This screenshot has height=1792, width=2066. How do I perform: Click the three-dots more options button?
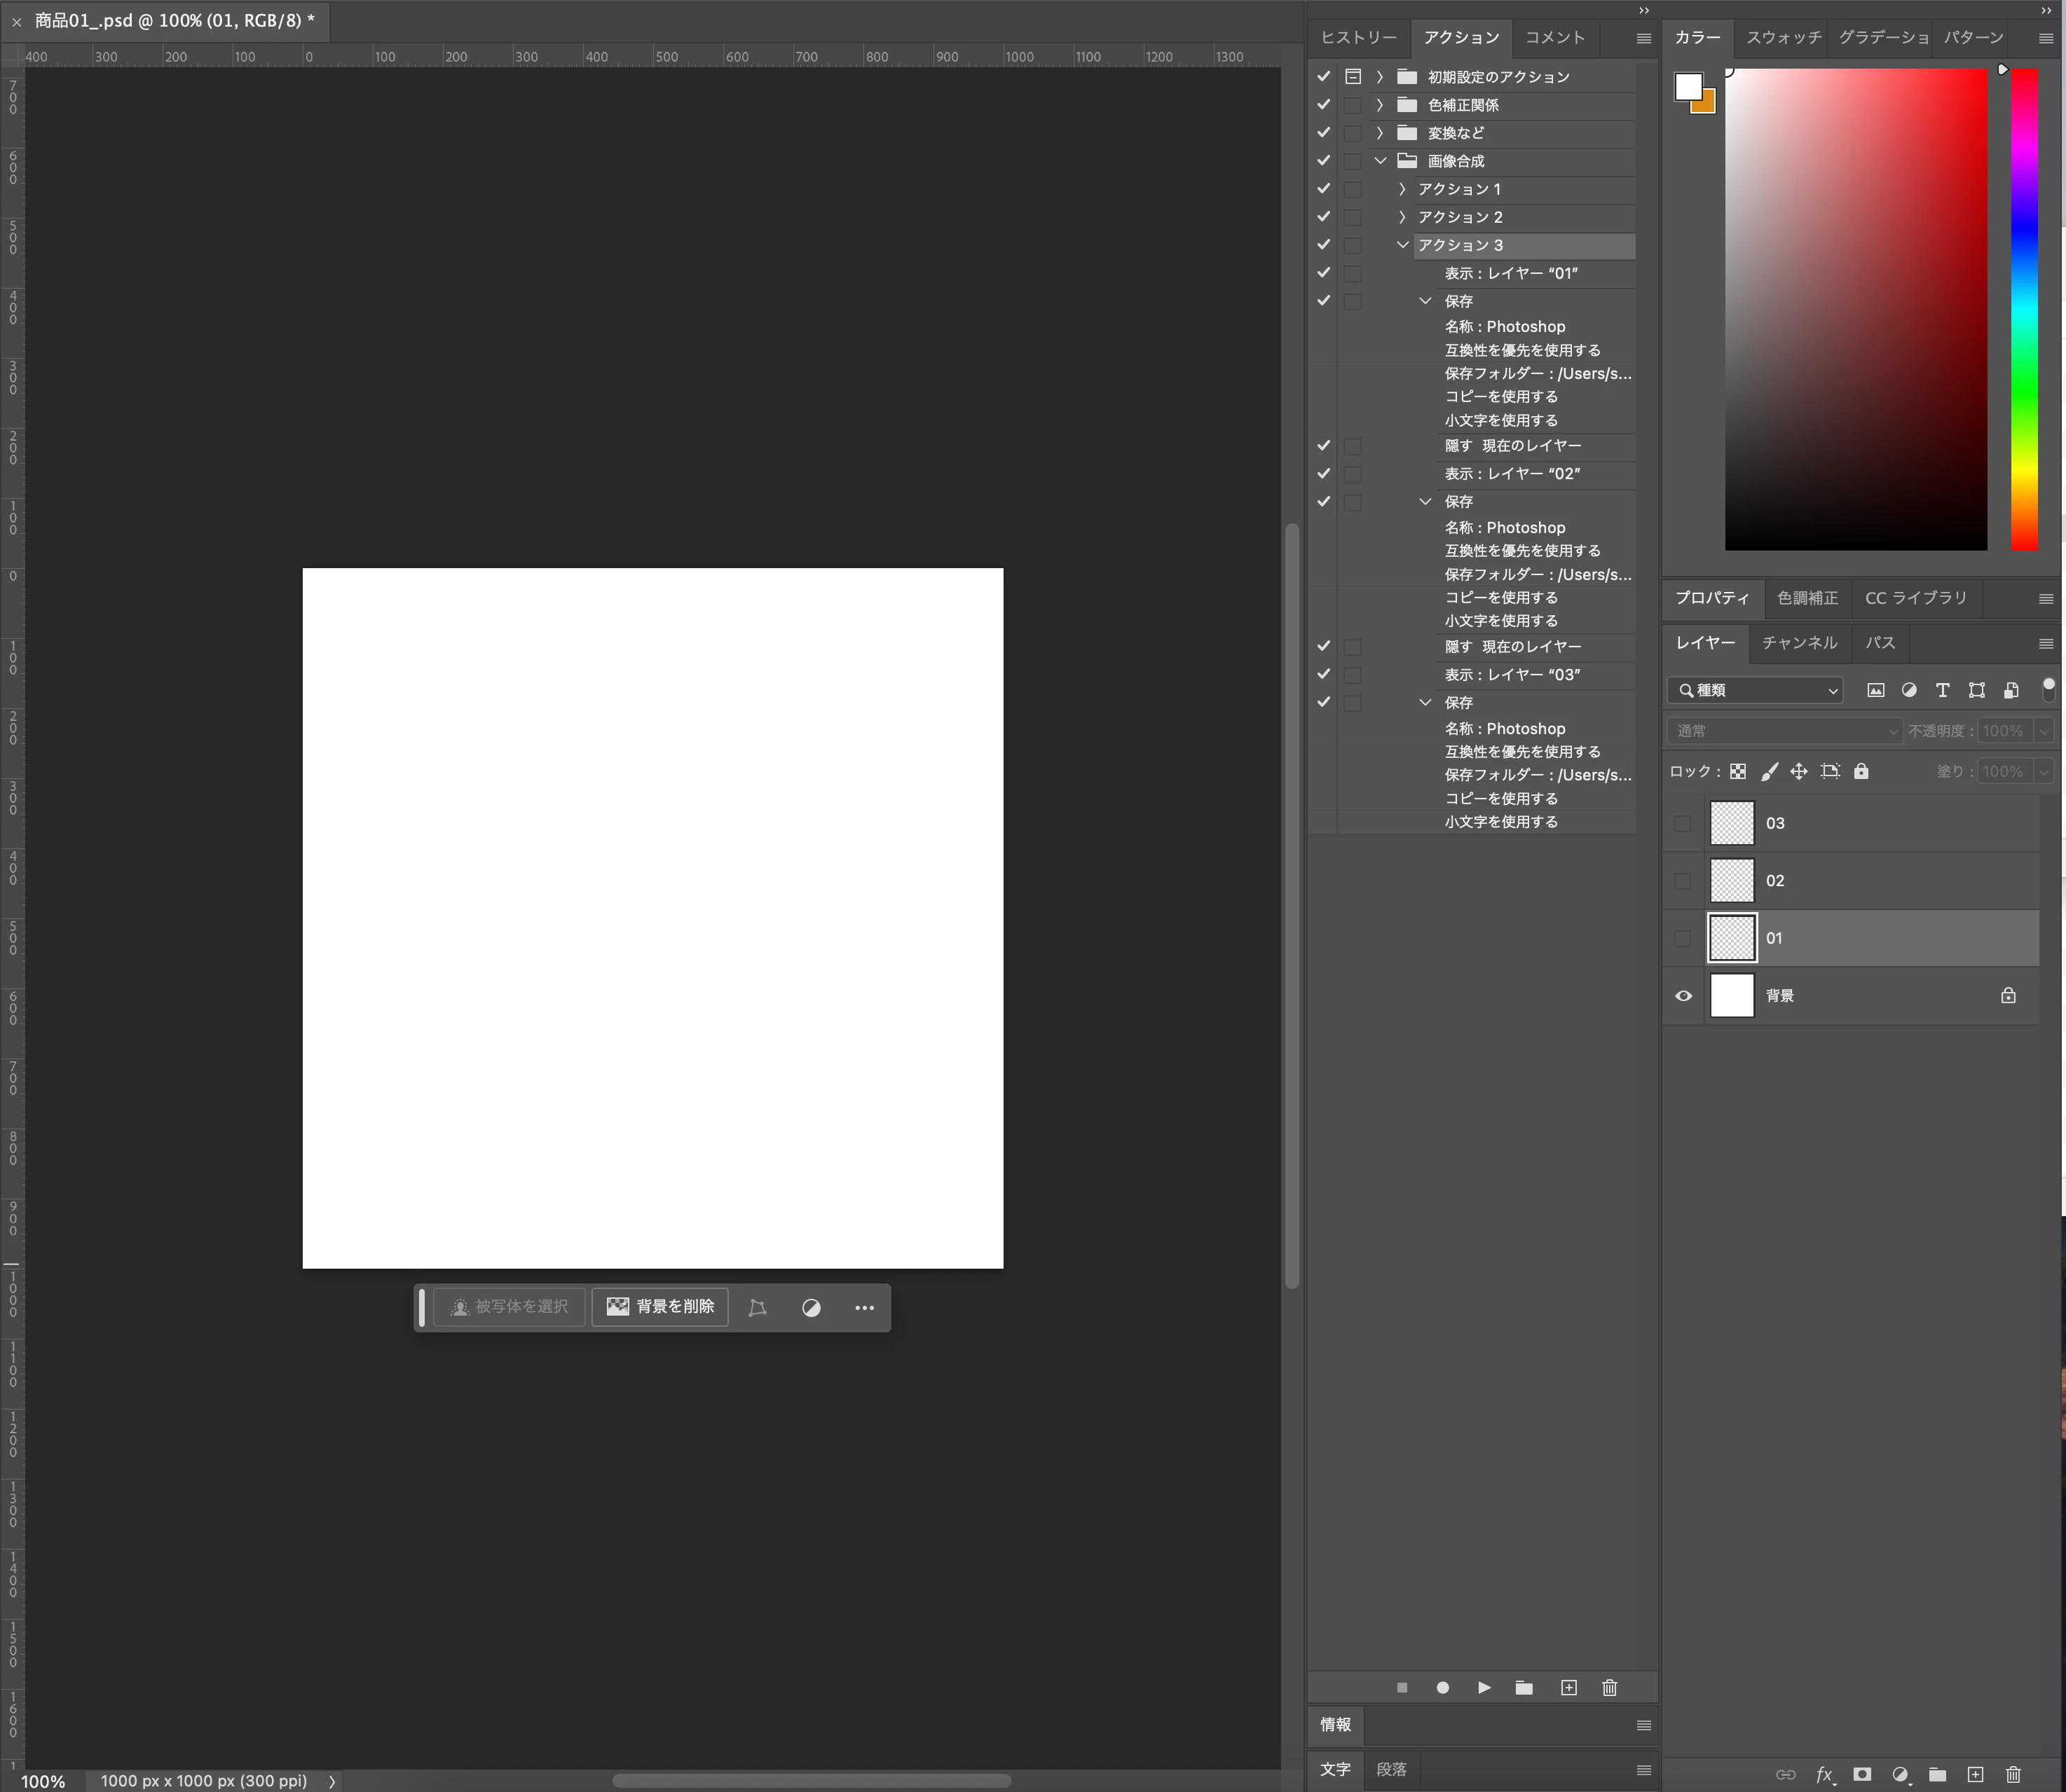pyautogui.click(x=864, y=1308)
